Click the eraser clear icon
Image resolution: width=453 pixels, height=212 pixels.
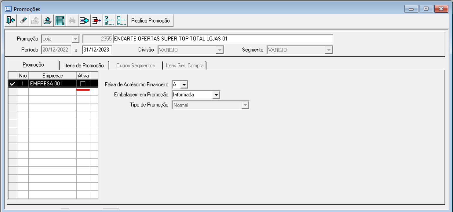click(x=23, y=21)
